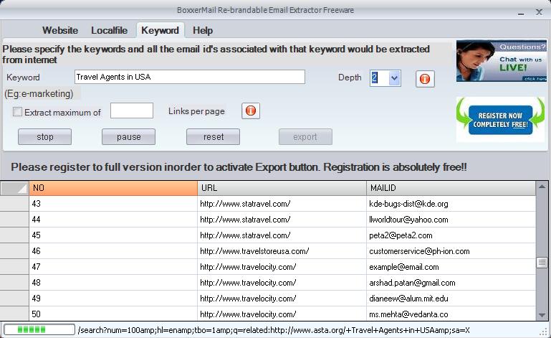Click the scrollbar down arrow in results
The height and width of the screenshot is (338, 551).
[x=542, y=315]
